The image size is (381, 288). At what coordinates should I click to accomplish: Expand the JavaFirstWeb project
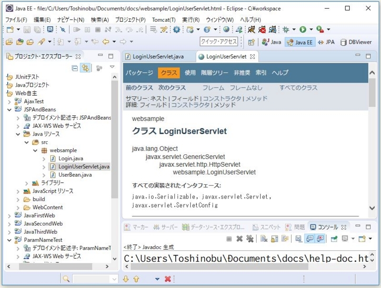click(x=9, y=216)
